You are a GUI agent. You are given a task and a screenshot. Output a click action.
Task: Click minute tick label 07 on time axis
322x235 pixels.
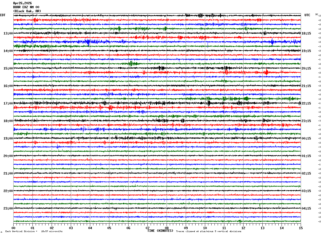(147, 228)
